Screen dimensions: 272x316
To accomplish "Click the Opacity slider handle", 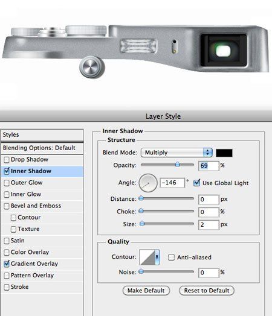I will (178, 164).
